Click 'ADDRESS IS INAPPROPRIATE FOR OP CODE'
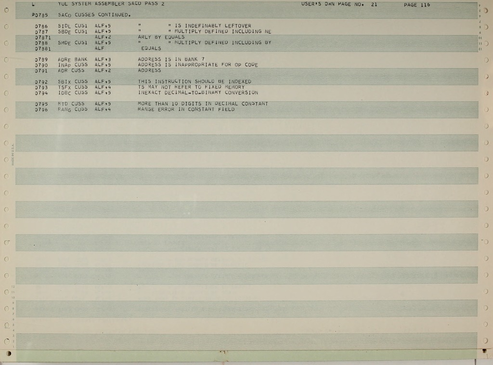Viewport: 493px width, 365px height. coord(198,65)
